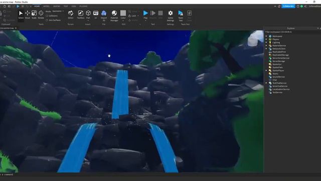Click the blue Collaborate button
The height and width of the screenshot is (181, 321).
click(288, 6)
